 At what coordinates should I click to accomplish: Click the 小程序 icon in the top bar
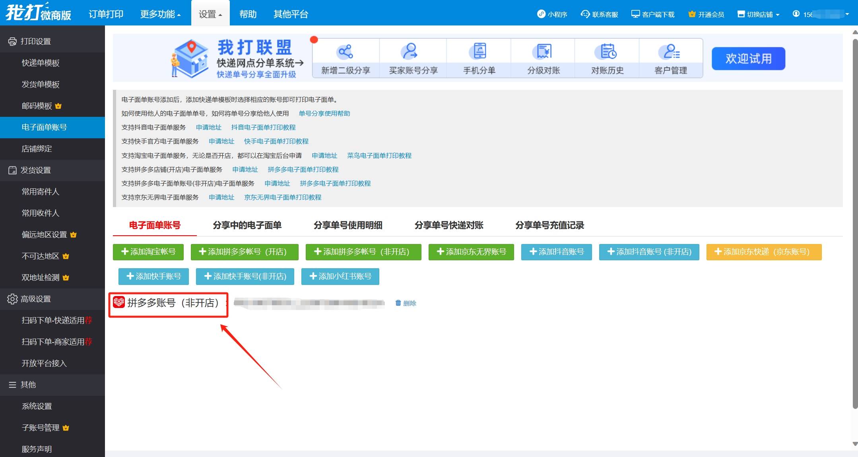point(541,14)
